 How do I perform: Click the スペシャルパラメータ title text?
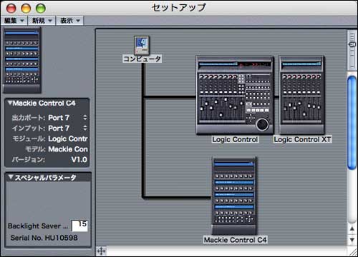pos(45,178)
